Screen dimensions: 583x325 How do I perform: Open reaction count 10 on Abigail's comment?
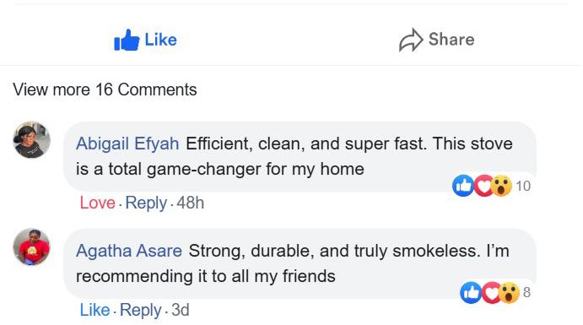coord(523,186)
